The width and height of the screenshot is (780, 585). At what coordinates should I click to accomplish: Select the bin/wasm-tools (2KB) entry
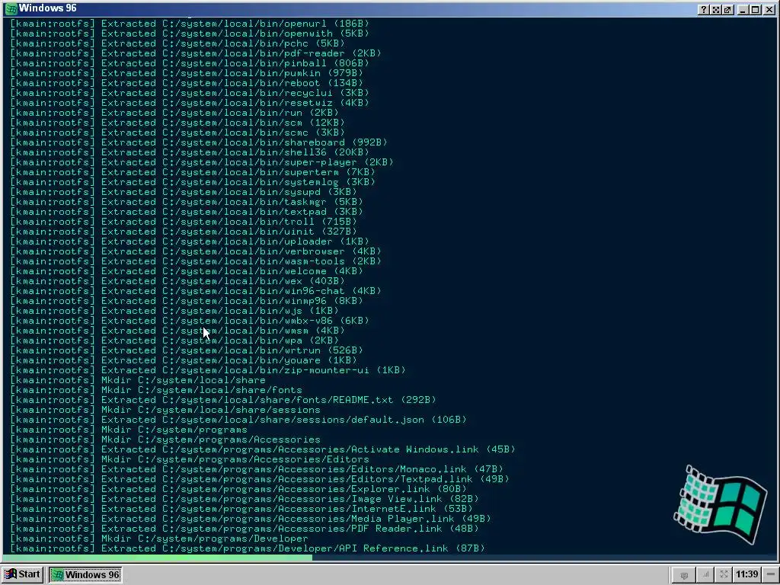tap(196, 261)
